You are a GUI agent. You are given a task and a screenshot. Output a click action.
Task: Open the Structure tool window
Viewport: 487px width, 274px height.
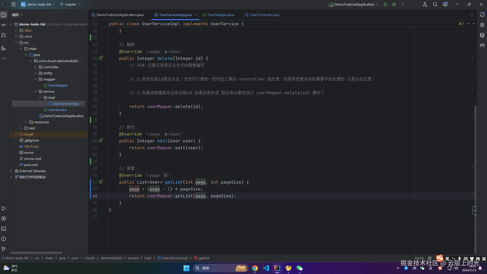pyautogui.click(x=4, y=48)
